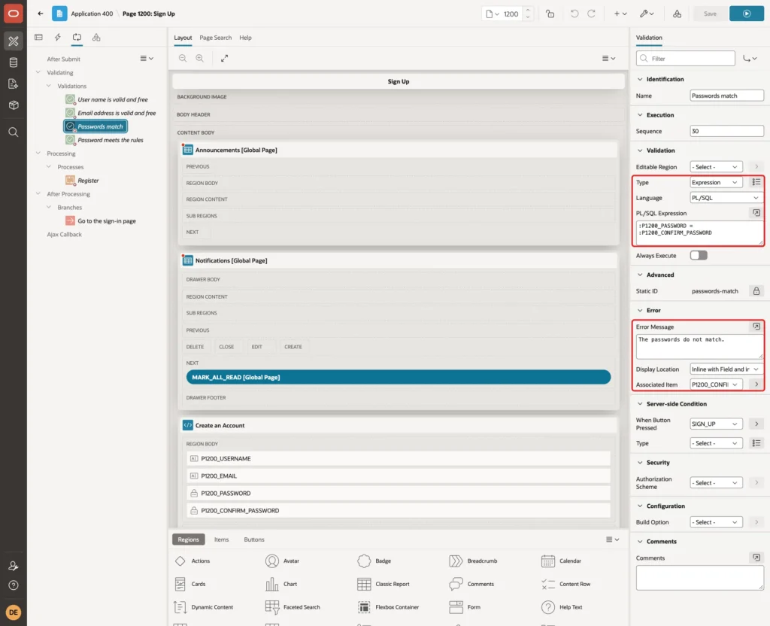Open the validation Type dropdown showing Expression
The height and width of the screenshot is (626, 770).
[x=716, y=182]
